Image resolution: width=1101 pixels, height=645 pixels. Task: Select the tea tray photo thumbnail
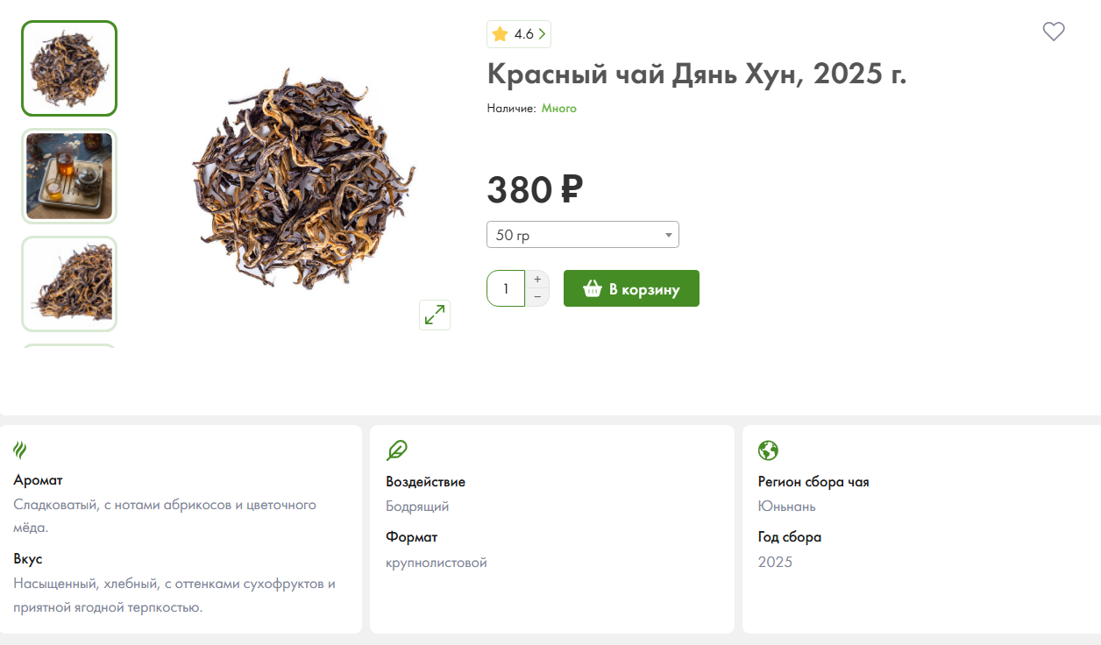pyautogui.click(x=69, y=176)
